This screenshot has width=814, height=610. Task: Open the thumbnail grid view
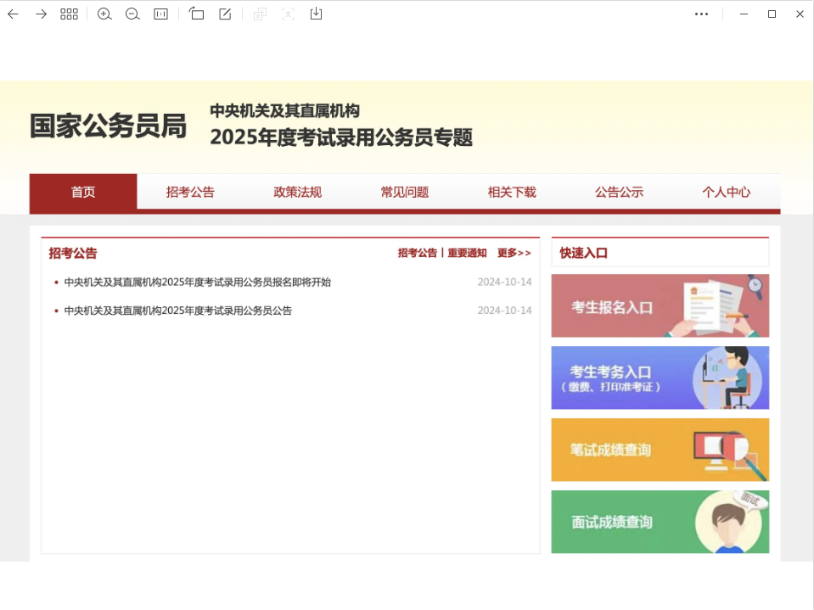(69, 14)
